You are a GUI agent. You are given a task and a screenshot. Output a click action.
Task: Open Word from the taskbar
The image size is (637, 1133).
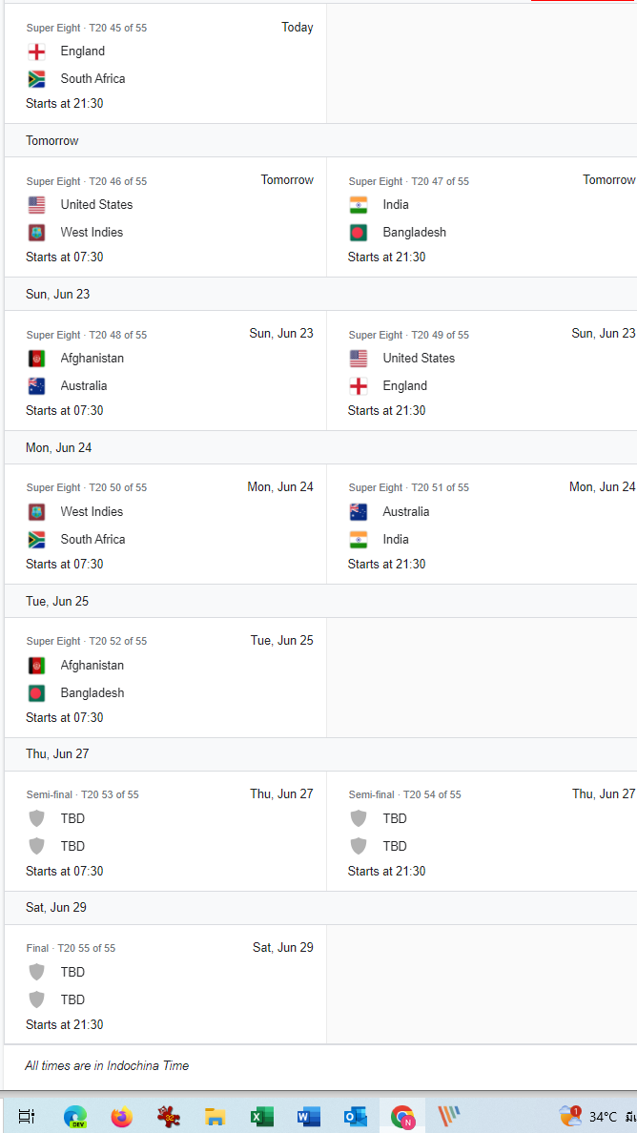click(x=308, y=1116)
